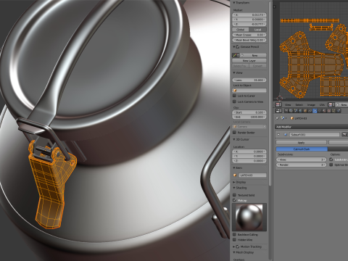Enable Hidden Wire checkbox

(234, 240)
